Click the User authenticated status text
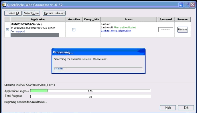197x113 pixels. tap(125, 28)
